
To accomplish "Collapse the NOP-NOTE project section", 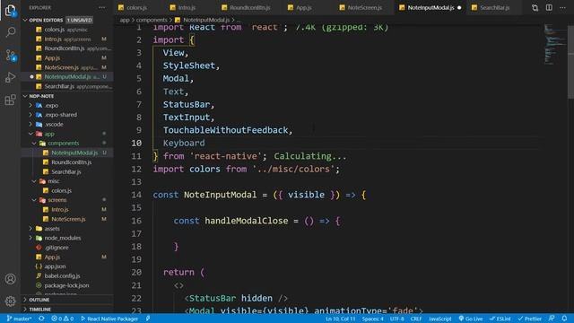I will coord(25,96).
